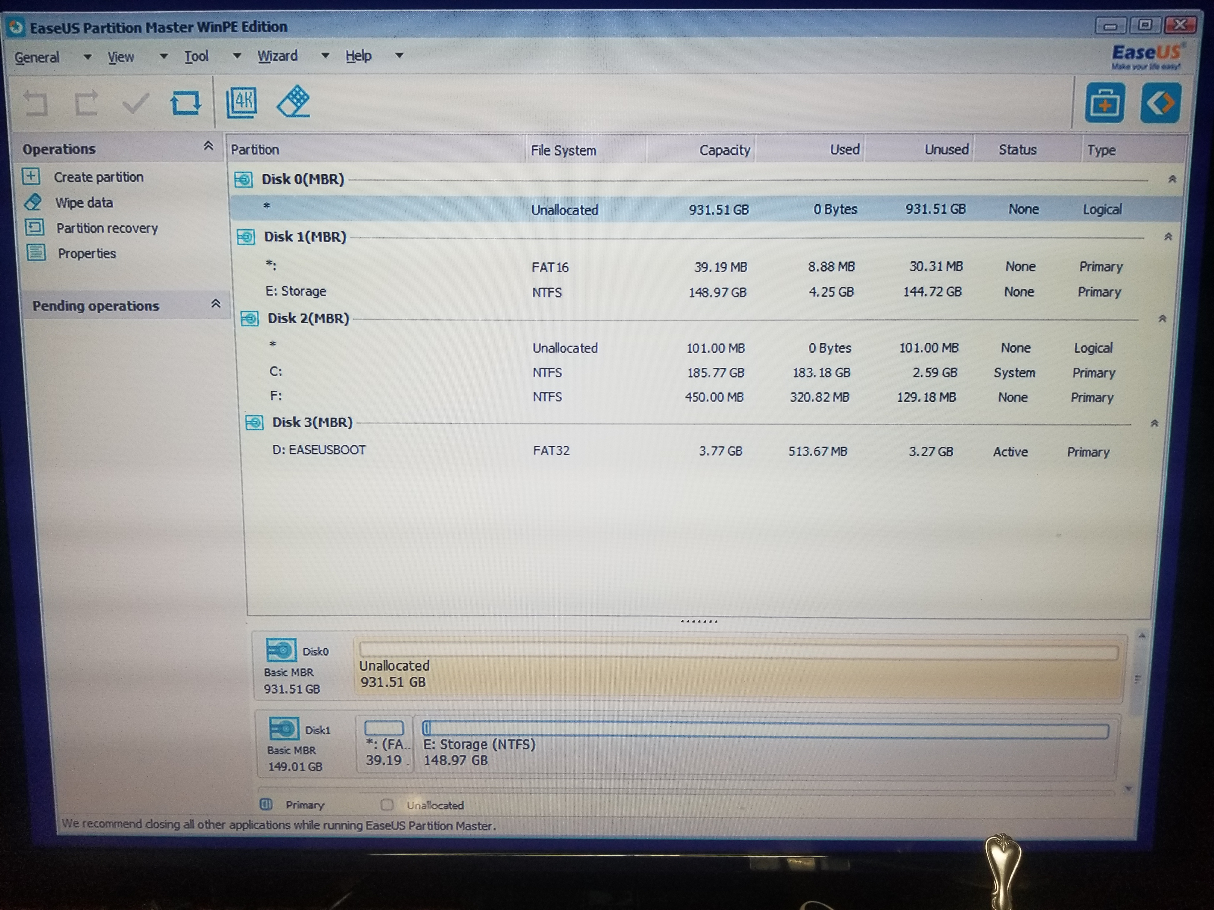Collapse the Disk 0(MBR) group
Viewport: 1214px width, 910px height.
point(1172,179)
